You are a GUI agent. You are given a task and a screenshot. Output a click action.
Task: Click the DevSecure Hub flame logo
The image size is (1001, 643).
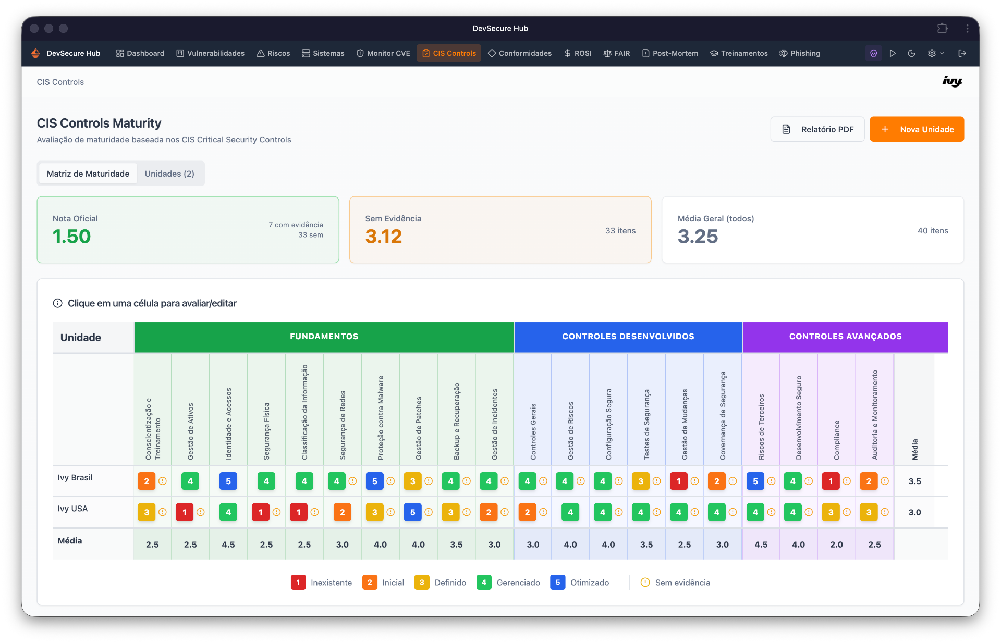(x=35, y=53)
